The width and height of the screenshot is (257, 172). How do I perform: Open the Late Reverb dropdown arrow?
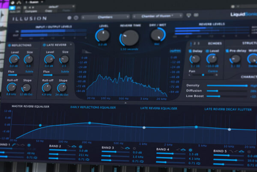click(71, 44)
